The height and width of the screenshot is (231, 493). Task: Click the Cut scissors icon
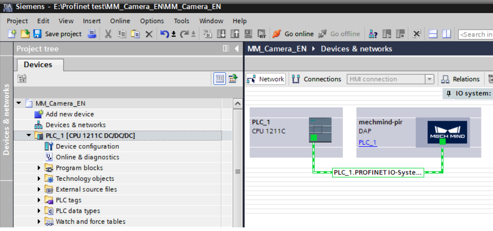point(108,33)
